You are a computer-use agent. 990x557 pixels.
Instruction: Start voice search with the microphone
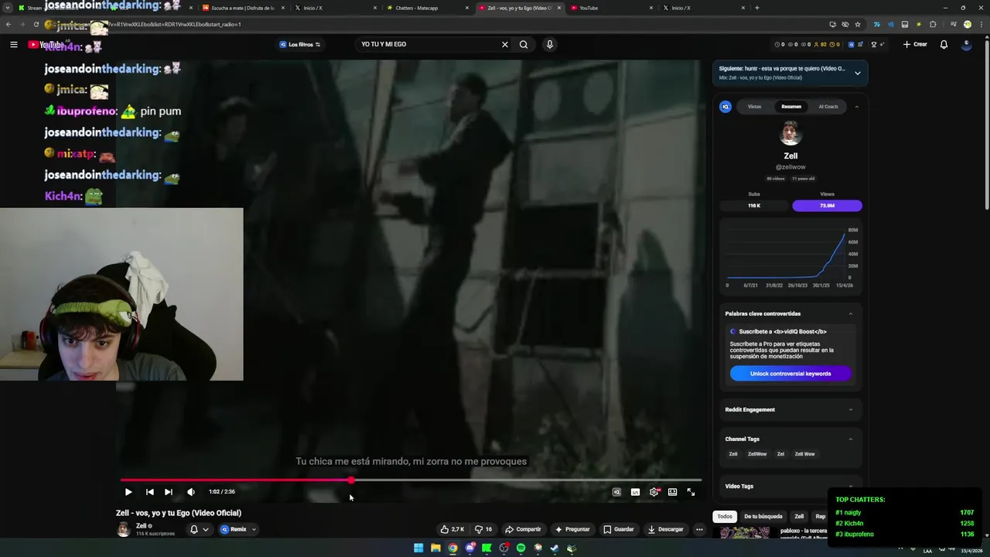(x=550, y=44)
